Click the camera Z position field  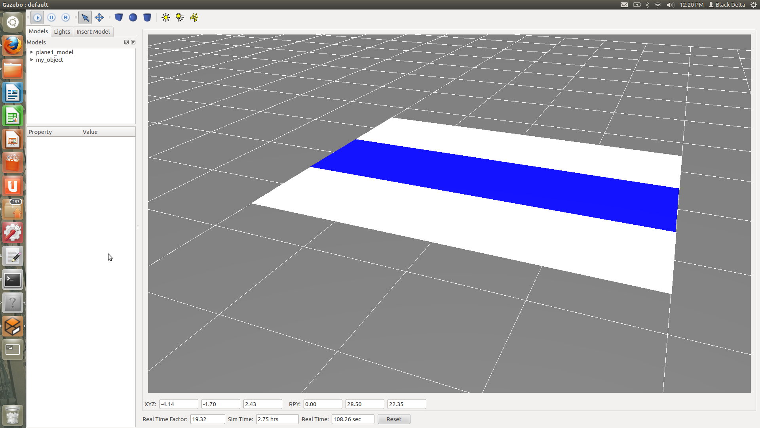(x=262, y=404)
